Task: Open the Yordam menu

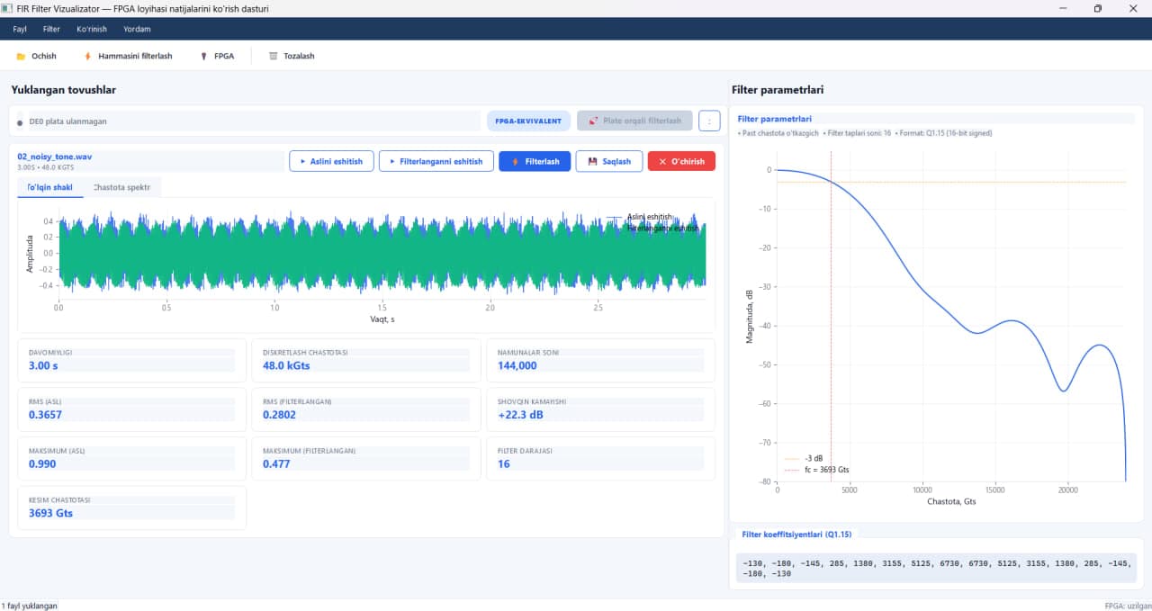Action: pos(137,29)
